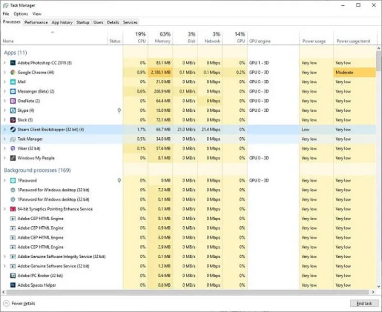Viewport: 382px width, 312px height.
Task: Sort by the CPU column header
Action: point(136,38)
